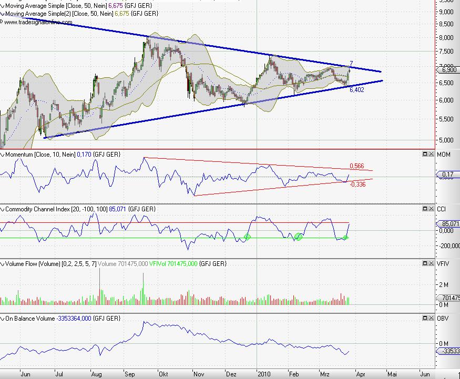Maximize the On Balance Volume panel
This screenshot has width=460, height=379.
pyautogui.click(x=424, y=318)
